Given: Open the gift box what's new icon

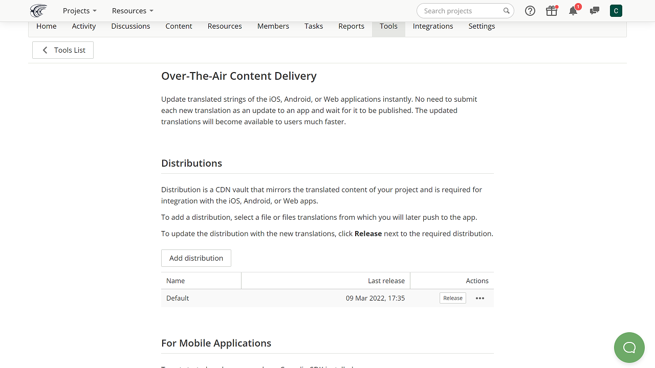Looking at the screenshot, I should (552, 11).
